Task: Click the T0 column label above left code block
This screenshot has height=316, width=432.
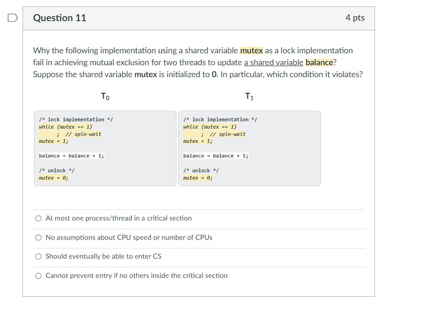Action: [104, 96]
